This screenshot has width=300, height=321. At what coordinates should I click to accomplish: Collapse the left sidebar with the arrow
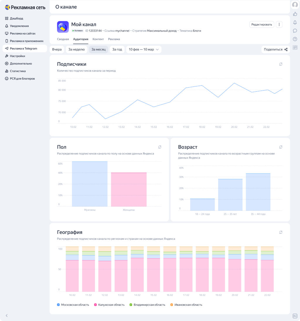point(7,315)
